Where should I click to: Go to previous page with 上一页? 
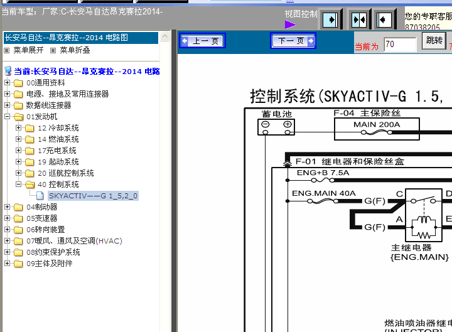point(202,41)
